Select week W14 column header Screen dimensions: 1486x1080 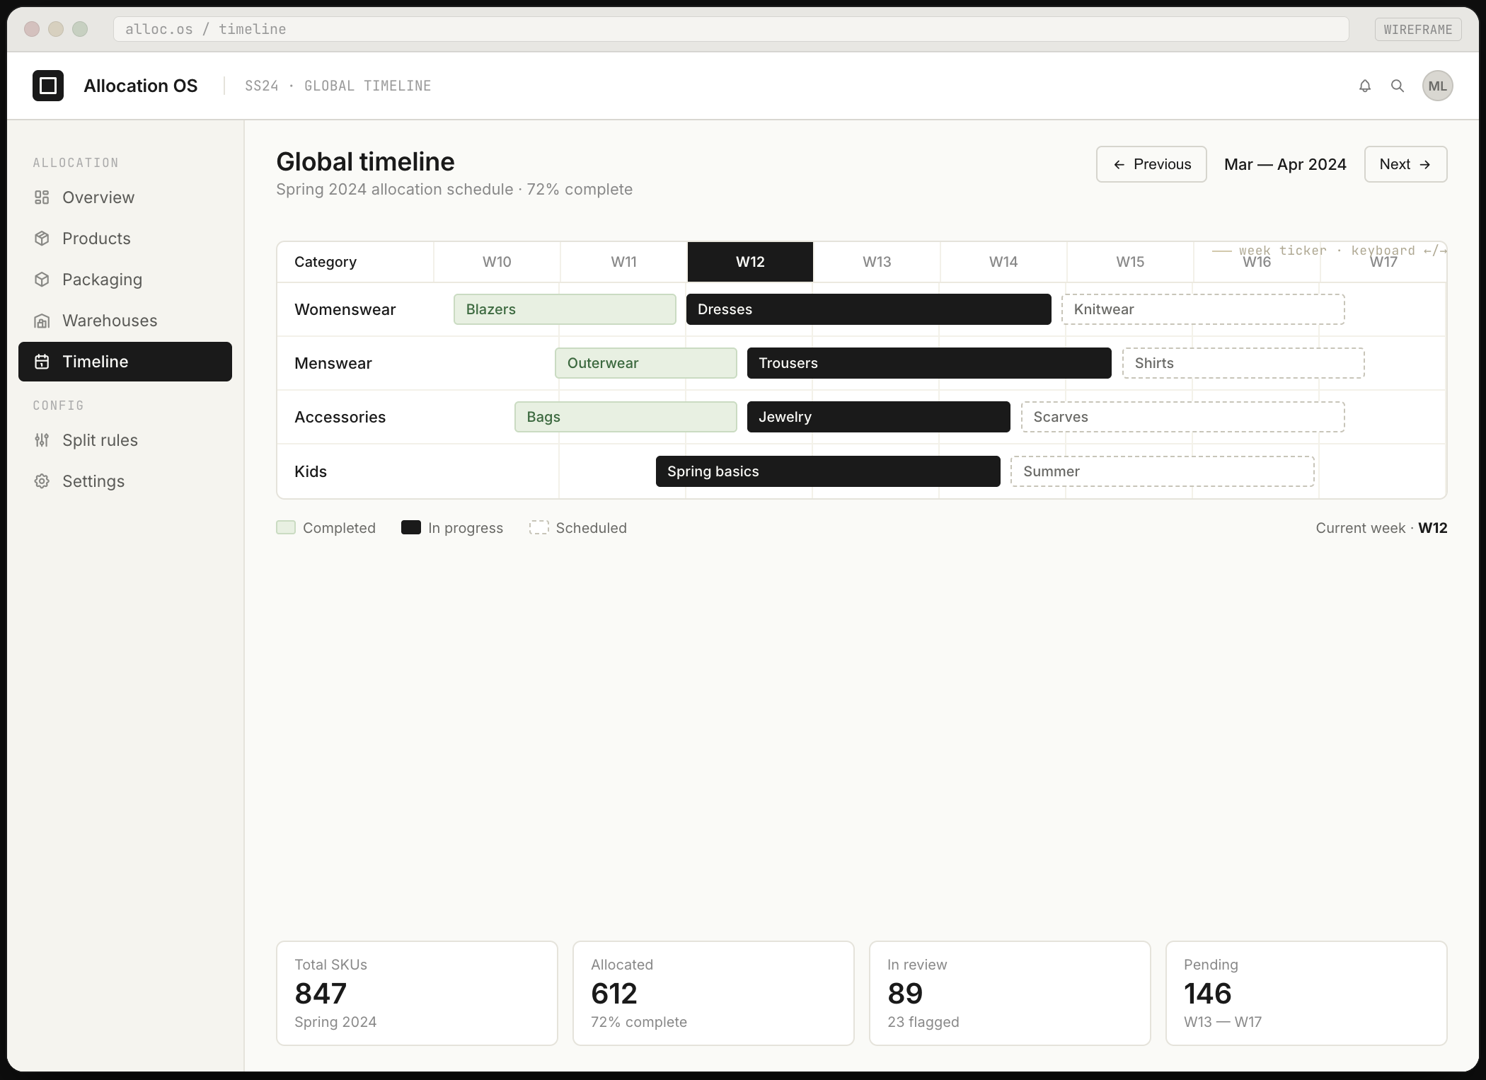click(x=1003, y=262)
